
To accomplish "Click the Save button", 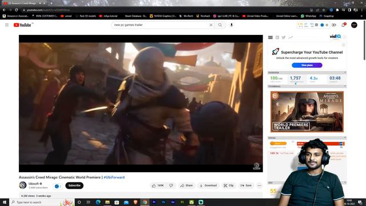I will point(246,185).
